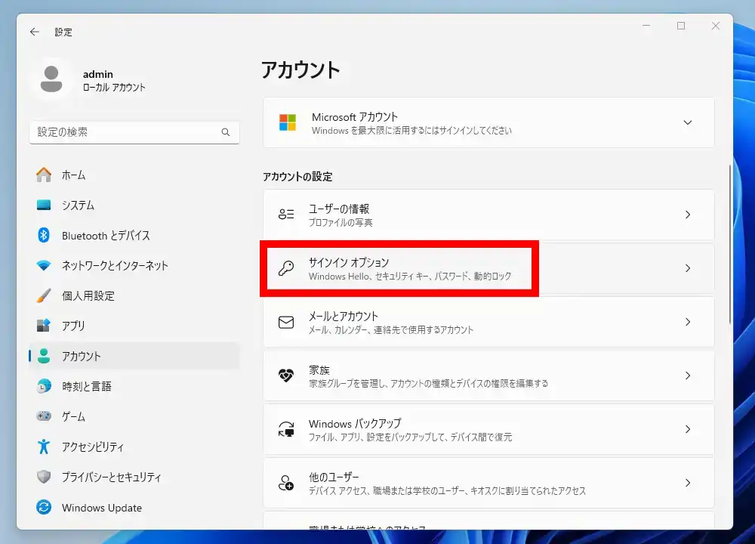Open the ユーザーの情報 row title
This screenshot has height=544, width=755.
[339, 209]
